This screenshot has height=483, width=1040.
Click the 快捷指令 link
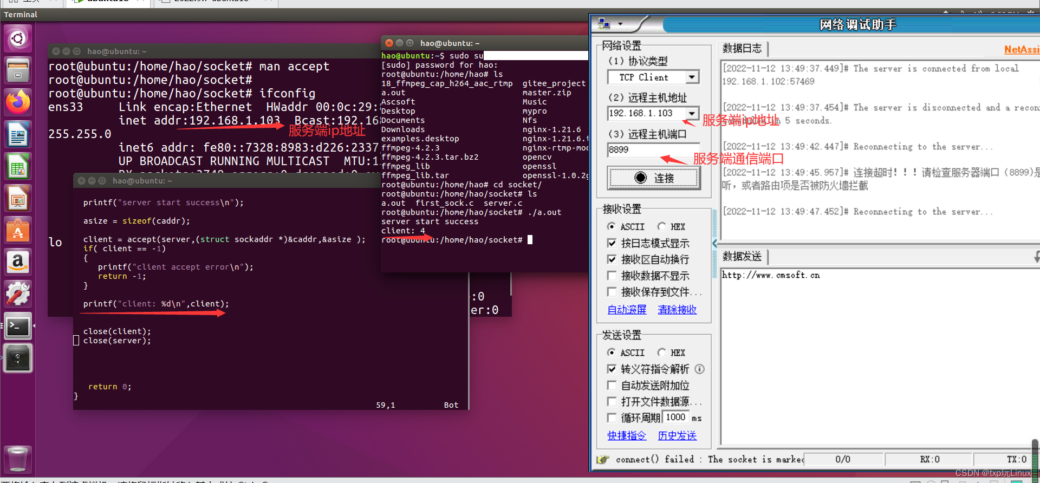pos(627,436)
